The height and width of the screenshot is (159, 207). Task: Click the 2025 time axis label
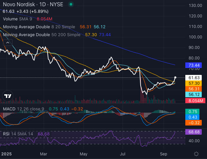click(x=6, y=154)
